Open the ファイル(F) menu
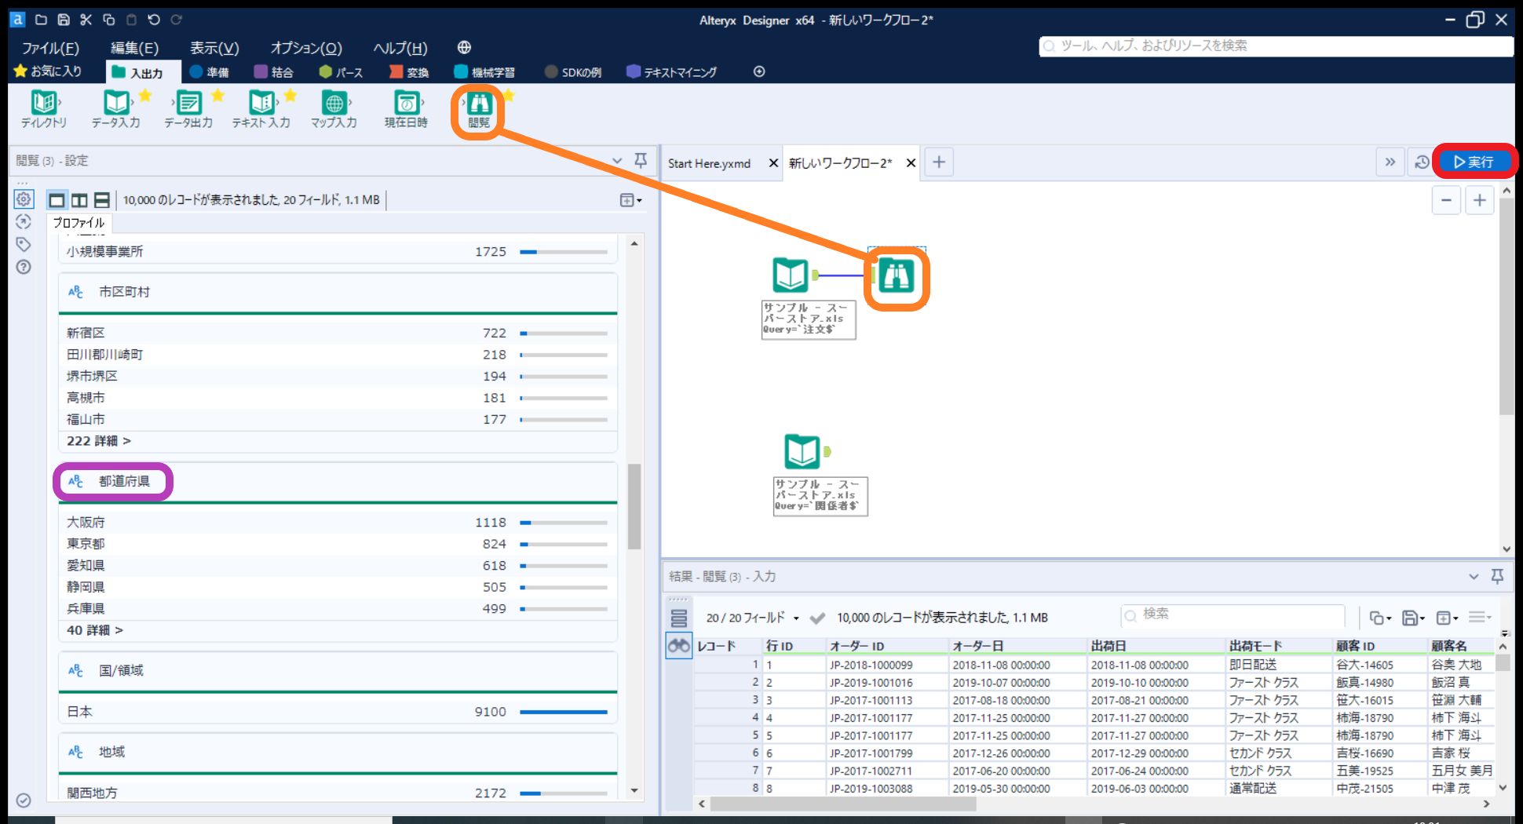Image resolution: width=1523 pixels, height=824 pixels. click(x=50, y=48)
